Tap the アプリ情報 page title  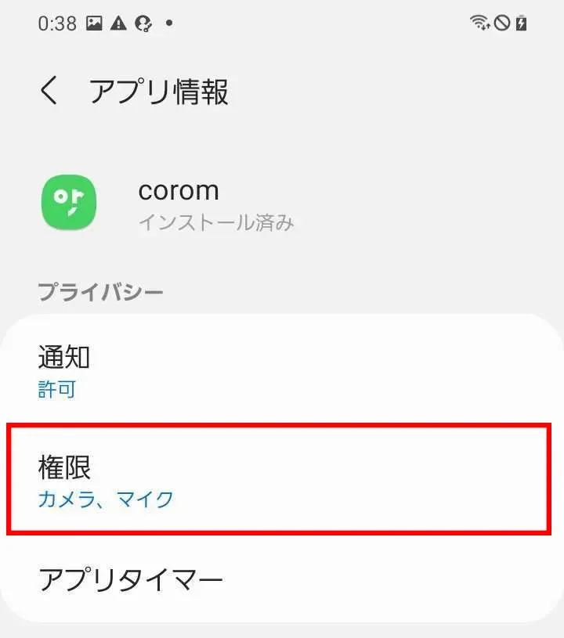point(159,92)
